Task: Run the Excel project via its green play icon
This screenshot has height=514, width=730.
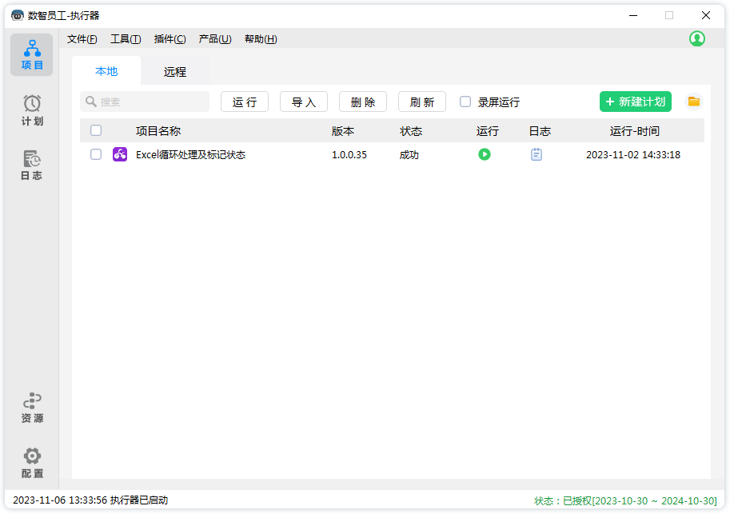Action: point(484,154)
